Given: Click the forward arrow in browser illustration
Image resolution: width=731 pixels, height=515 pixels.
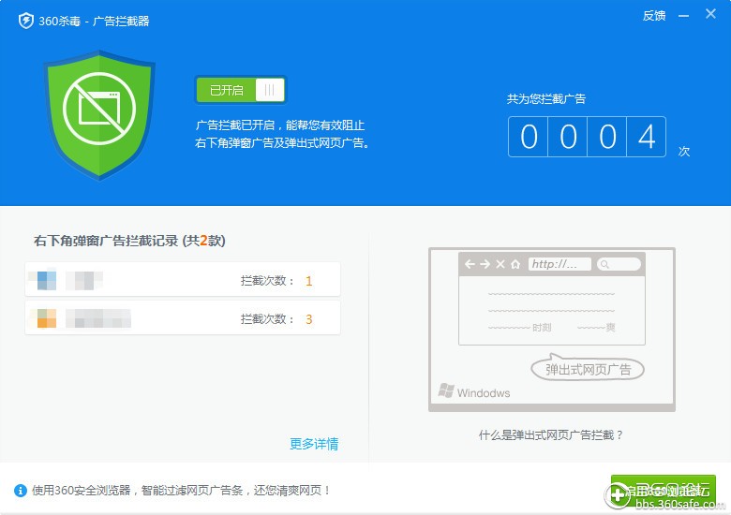Looking at the screenshot, I should click(485, 265).
